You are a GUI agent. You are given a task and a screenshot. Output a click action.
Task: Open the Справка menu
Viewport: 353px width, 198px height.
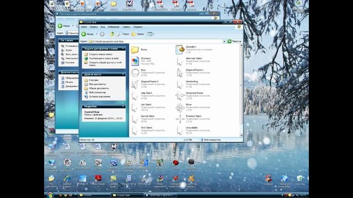138,27
